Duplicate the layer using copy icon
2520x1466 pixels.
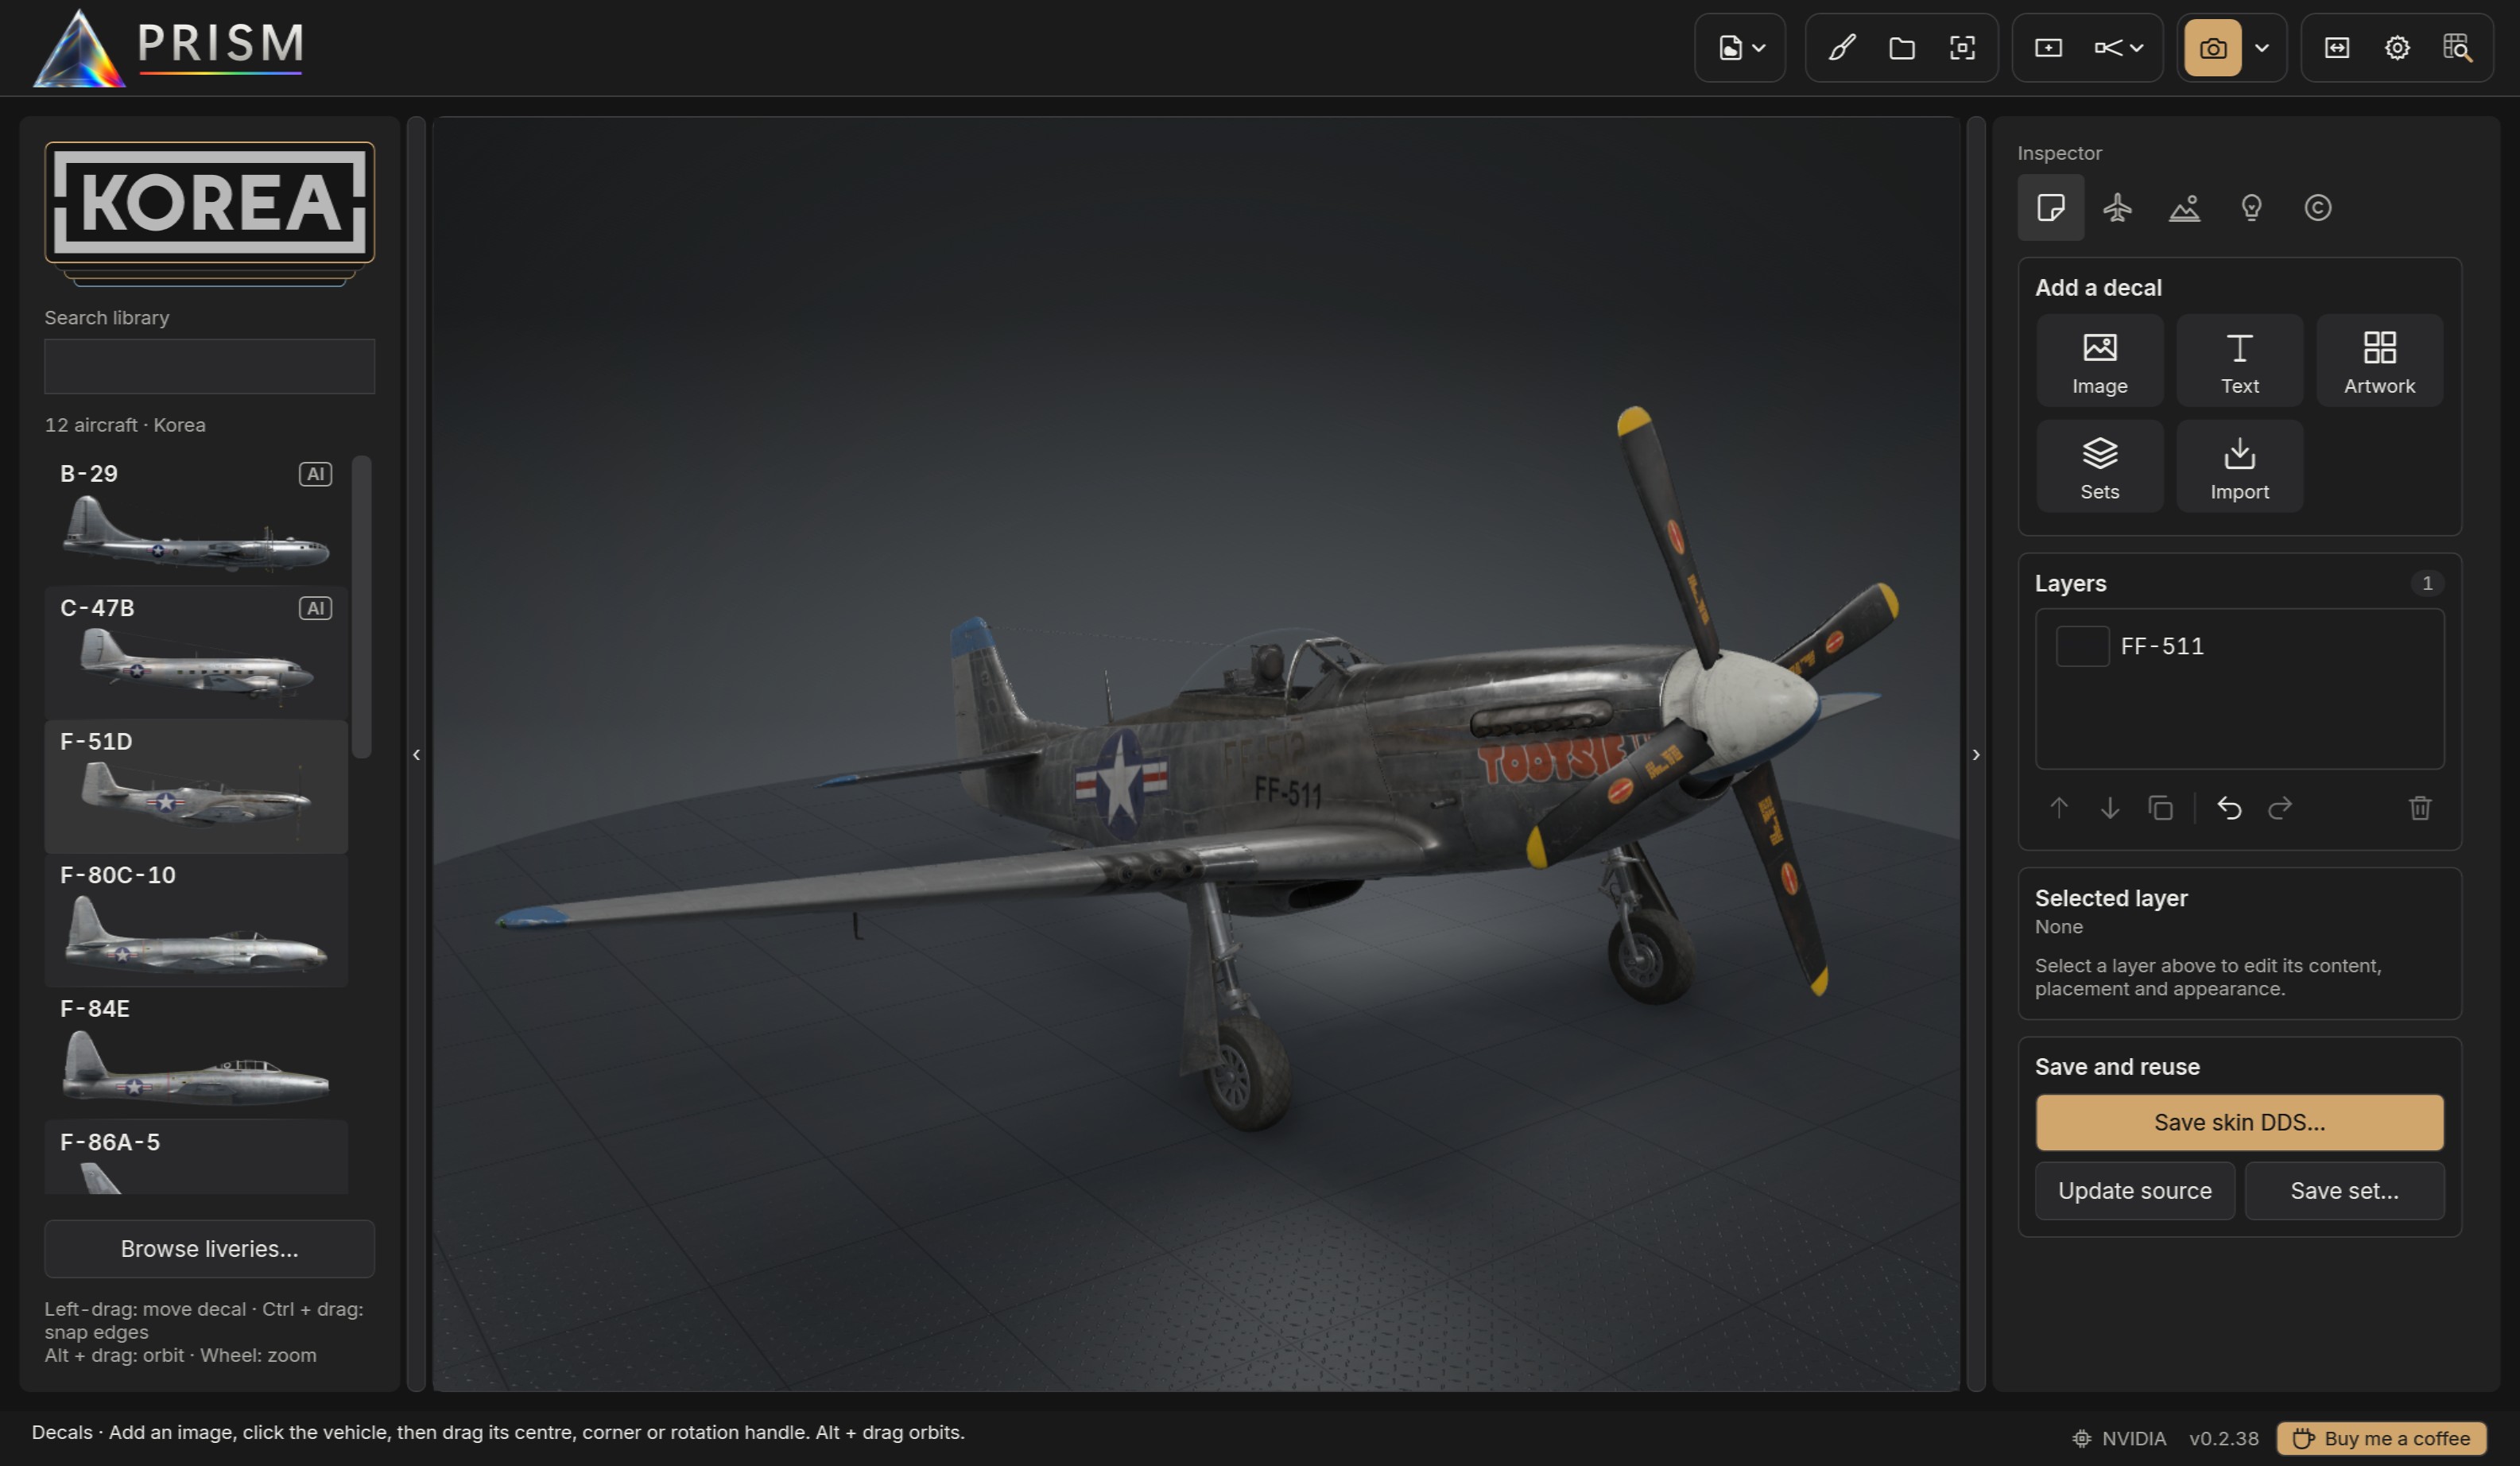[2160, 808]
